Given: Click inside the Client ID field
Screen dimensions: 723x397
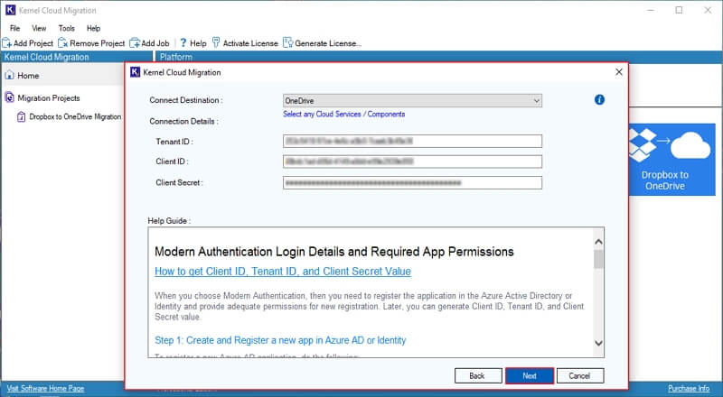Looking at the screenshot, I should 412,162.
